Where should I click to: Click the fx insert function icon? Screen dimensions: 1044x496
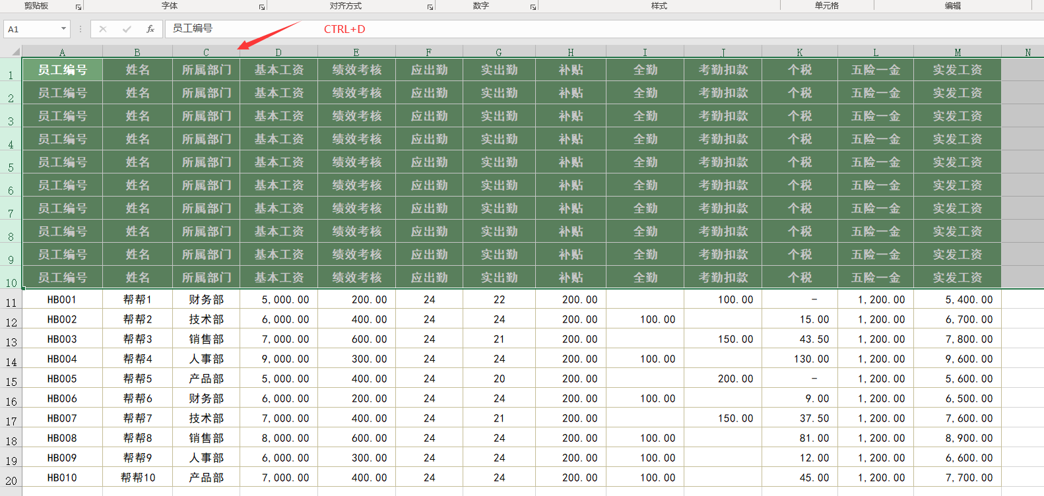tap(150, 29)
